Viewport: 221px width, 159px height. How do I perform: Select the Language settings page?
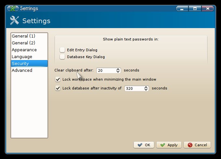(22, 56)
